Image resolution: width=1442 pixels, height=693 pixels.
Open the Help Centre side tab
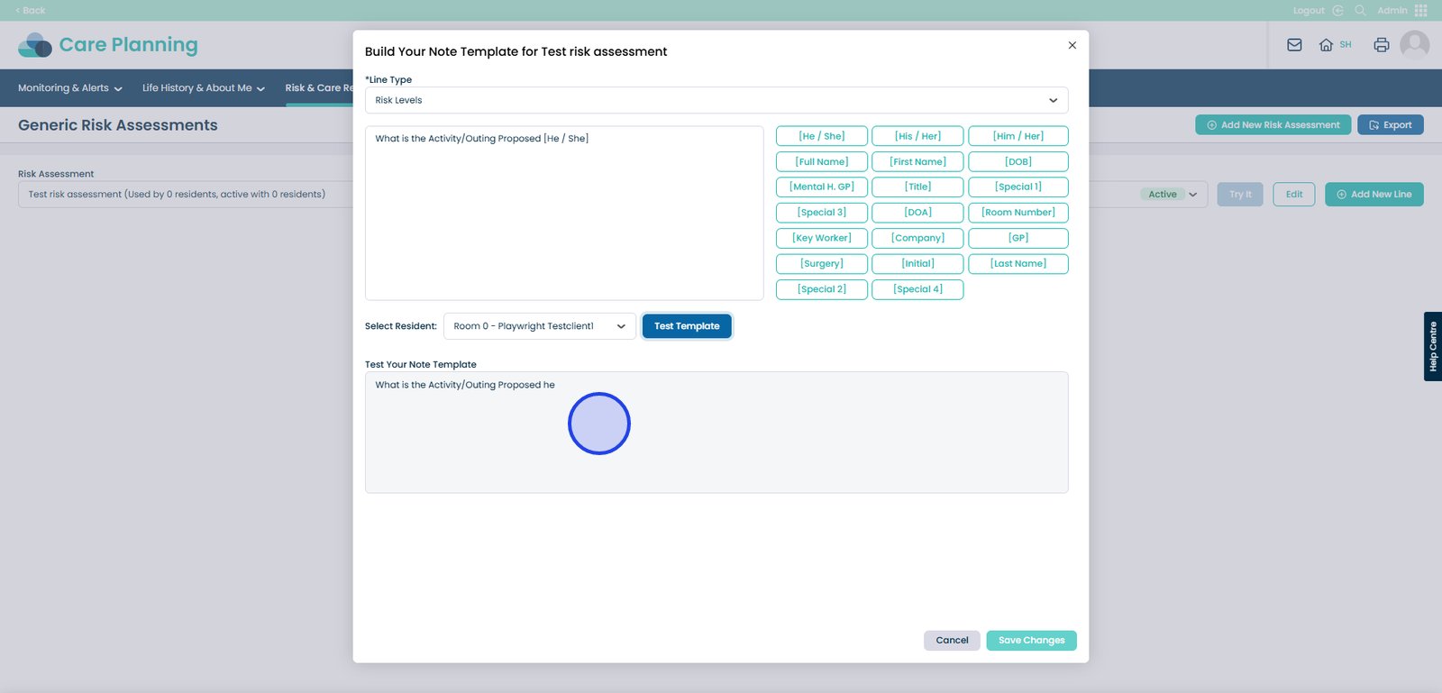(1433, 346)
